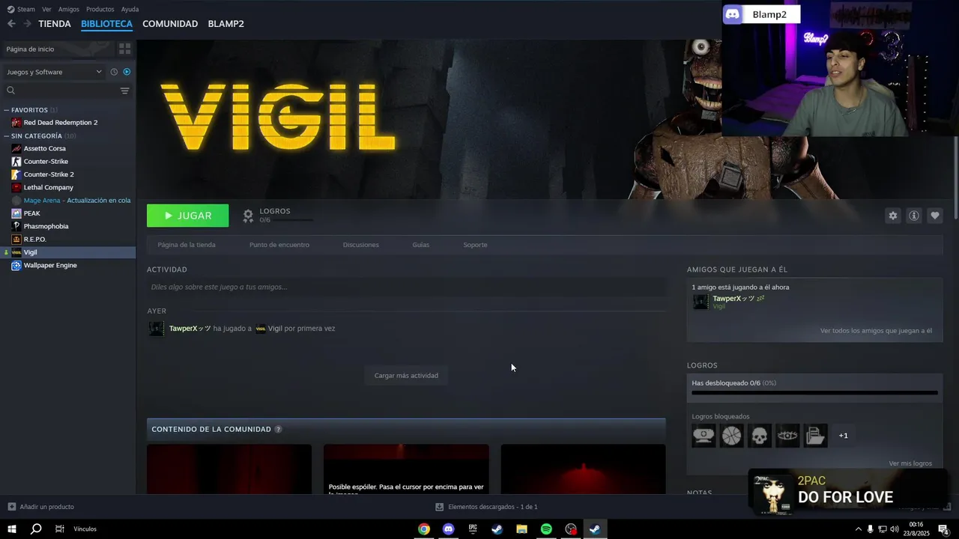Open the Amigos menu

pos(69,9)
